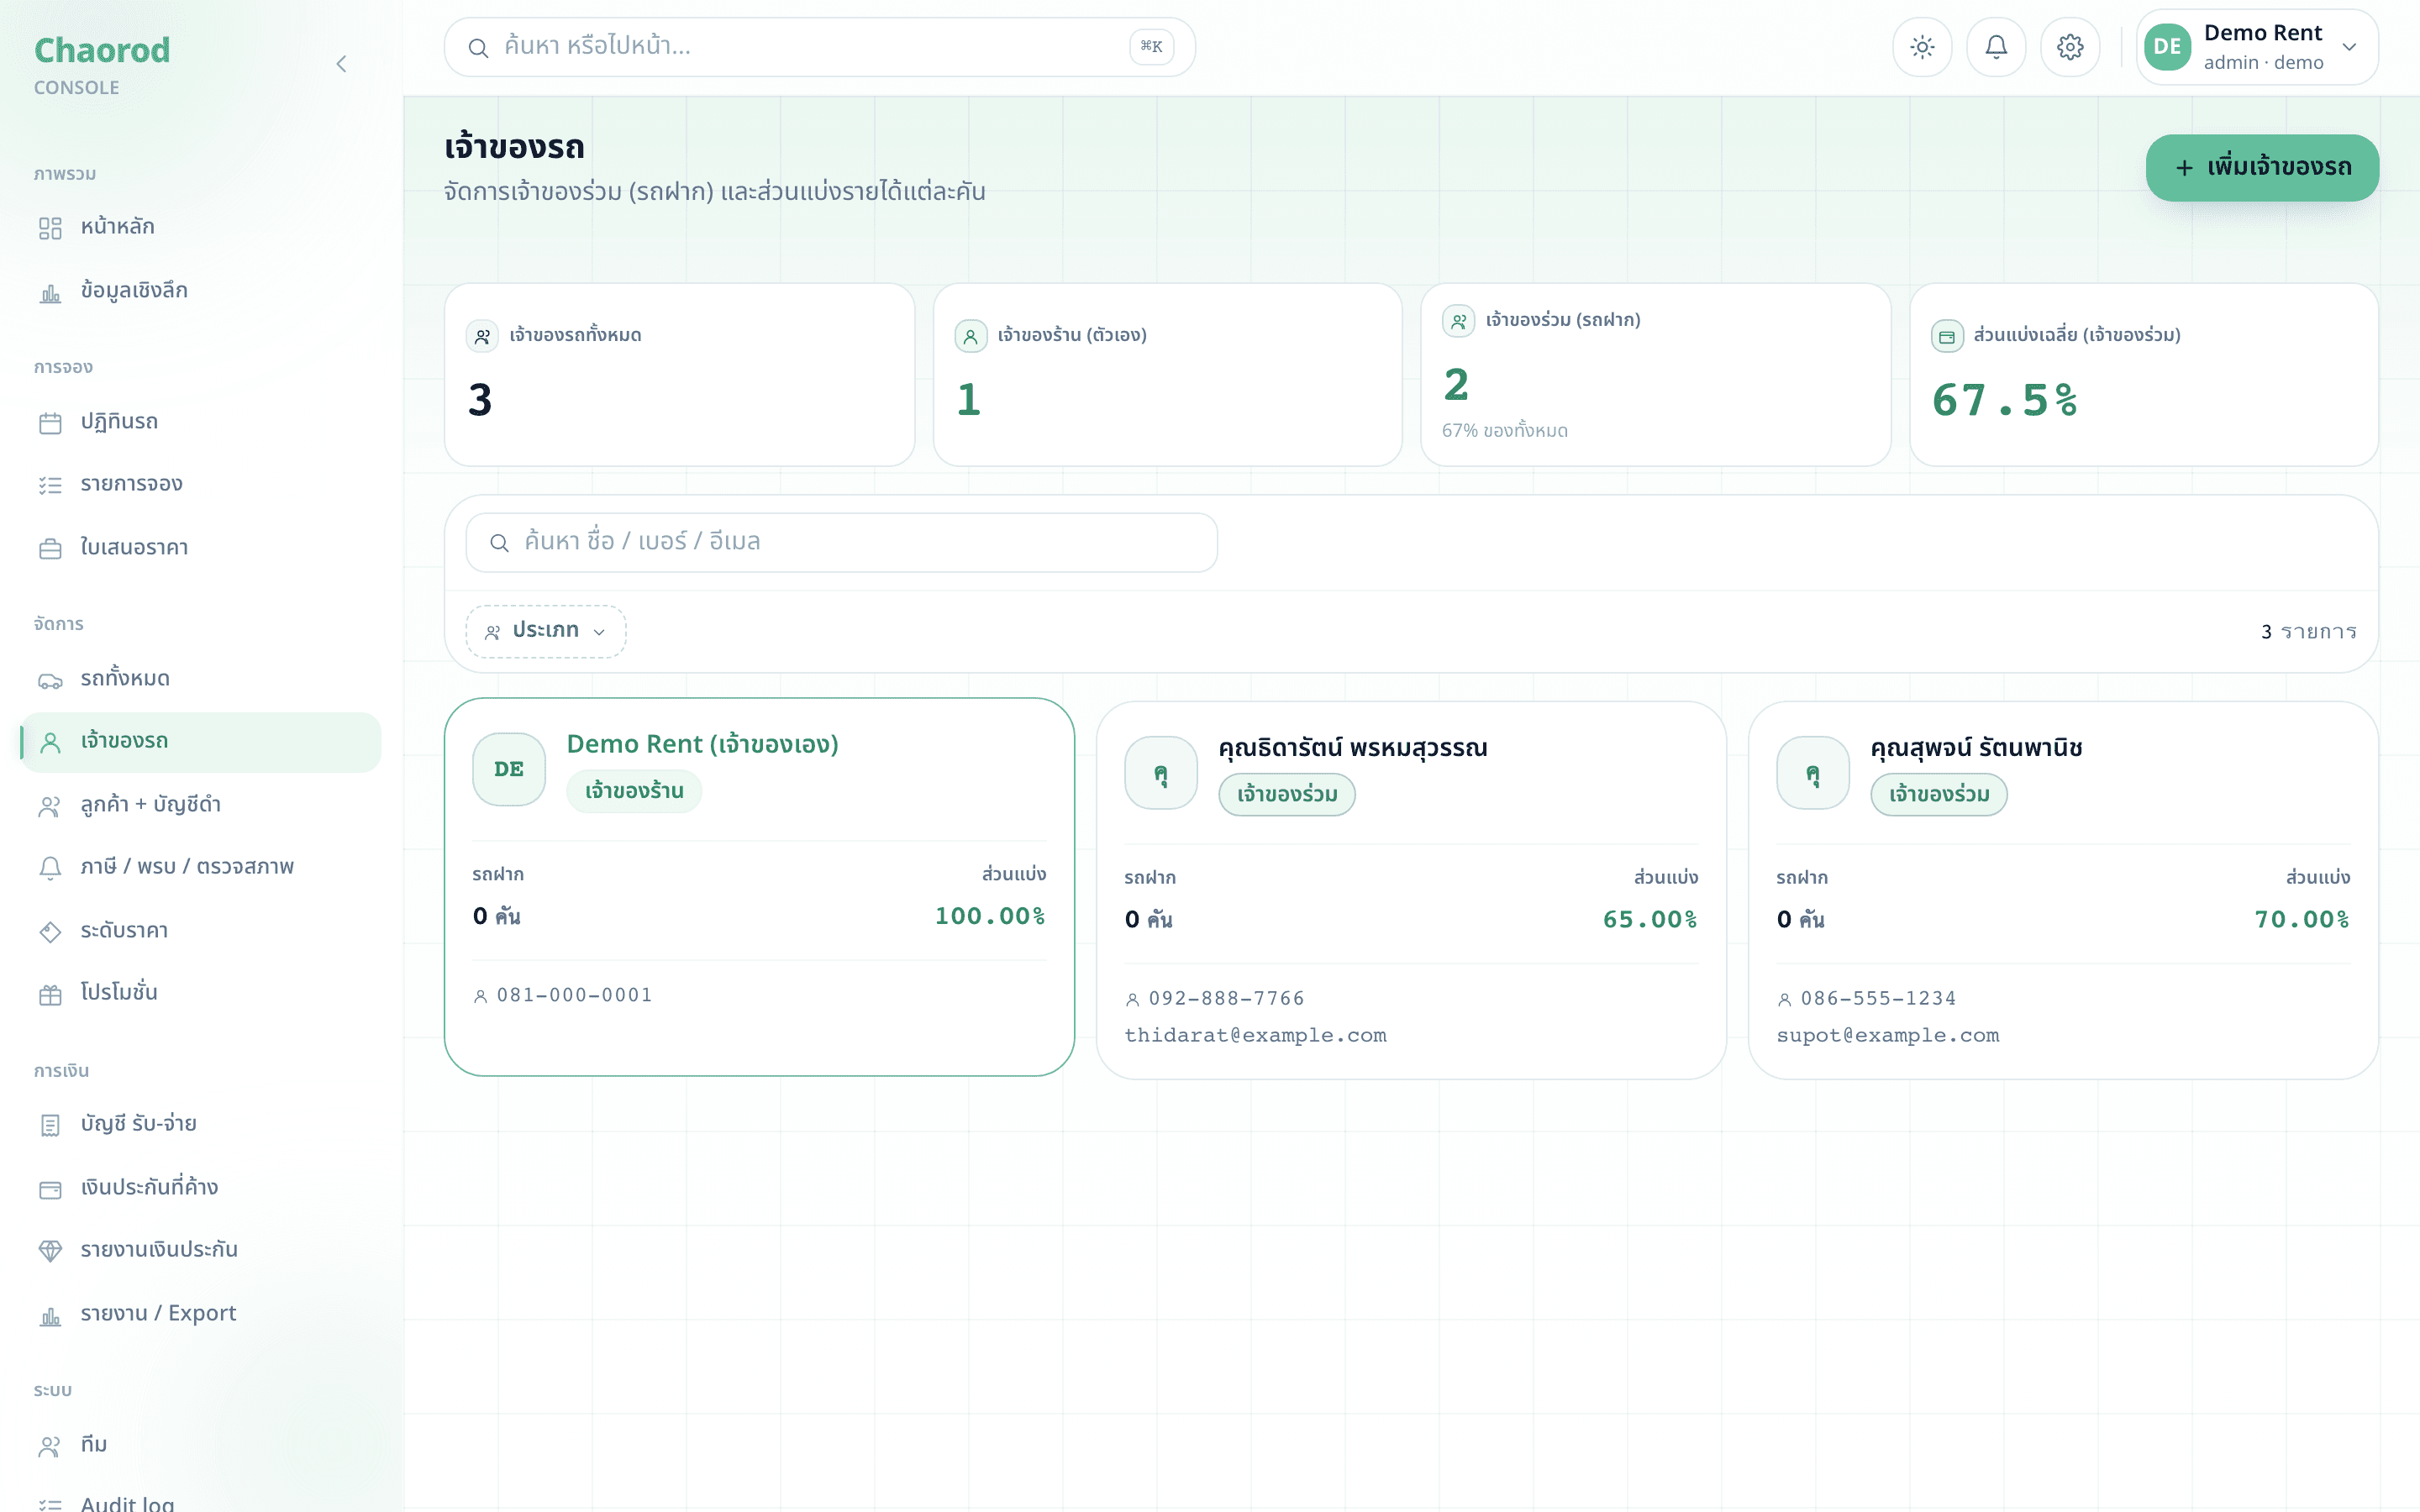Open ปฏิทินรถ calendar page
Viewport: 2420px width, 1512px height.
pyautogui.click(x=200, y=421)
